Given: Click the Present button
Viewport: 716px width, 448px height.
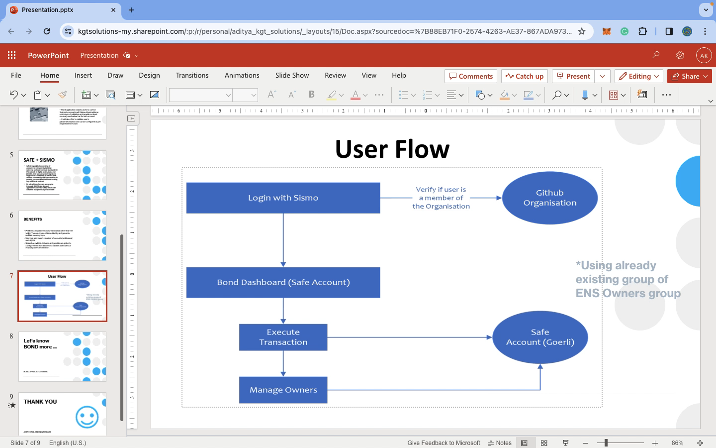Looking at the screenshot, I should (573, 76).
